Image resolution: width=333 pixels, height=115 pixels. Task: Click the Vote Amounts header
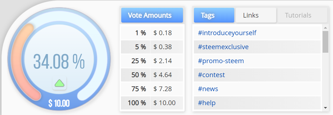(x=152, y=15)
